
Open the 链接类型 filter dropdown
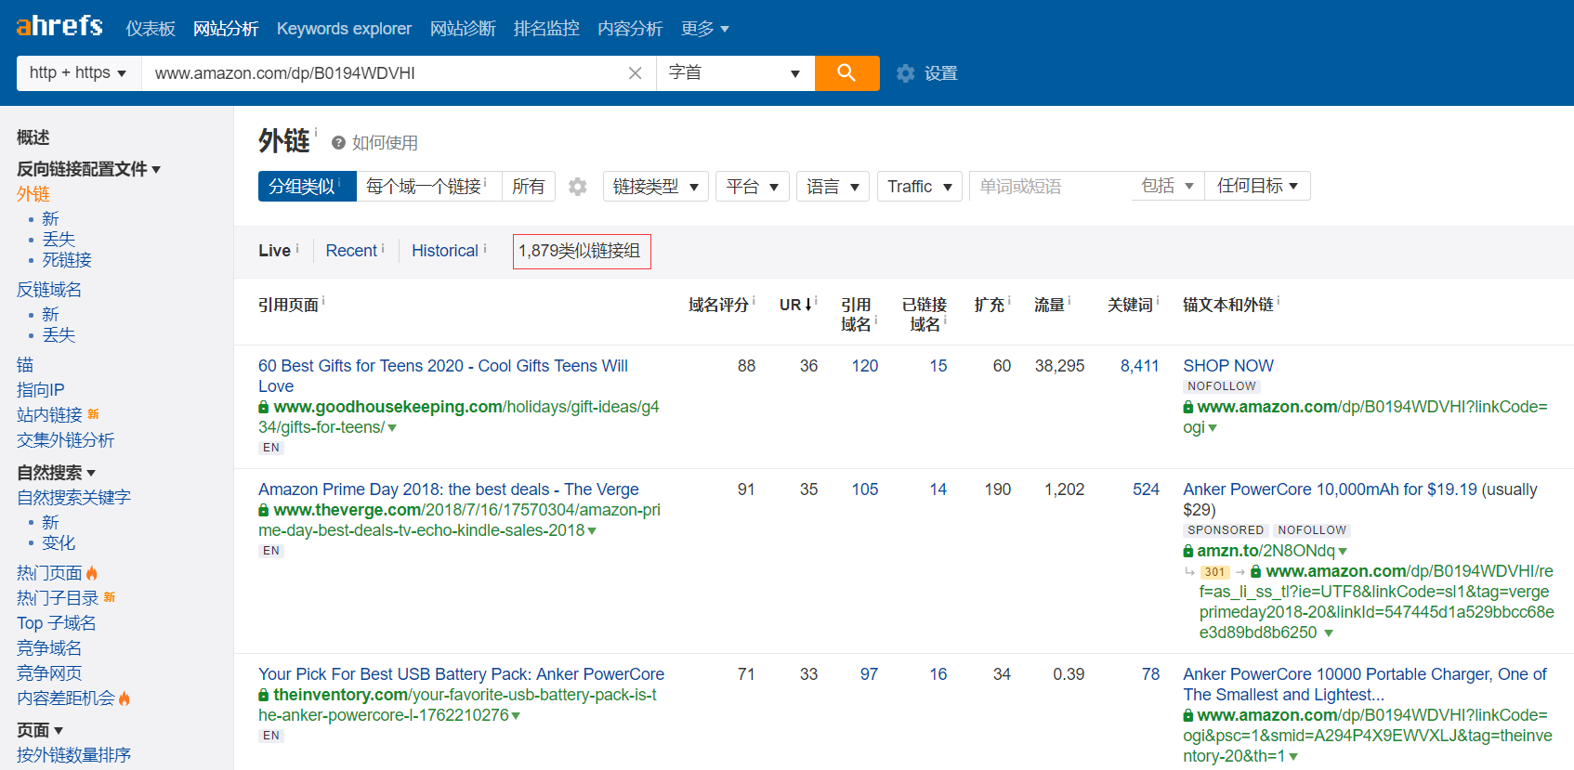[x=656, y=187]
